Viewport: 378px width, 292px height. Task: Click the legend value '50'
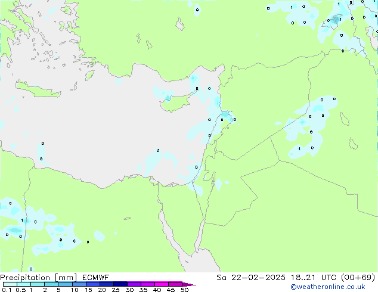click(x=185, y=290)
